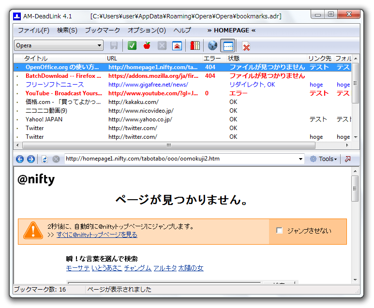
Task: Click the horizontal scrollbar right arrow
Action: pos(347,145)
